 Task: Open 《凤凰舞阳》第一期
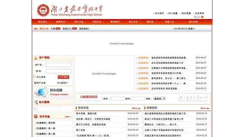click(45, 129)
